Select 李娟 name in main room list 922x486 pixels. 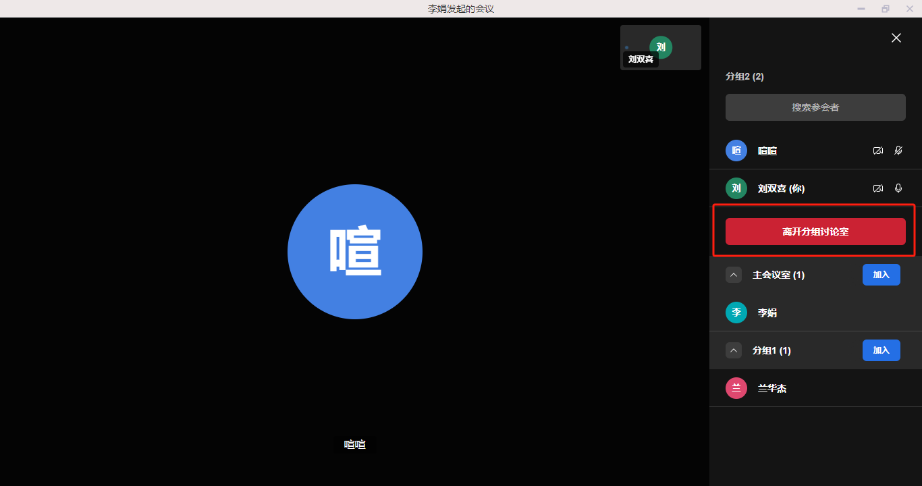tap(767, 313)
